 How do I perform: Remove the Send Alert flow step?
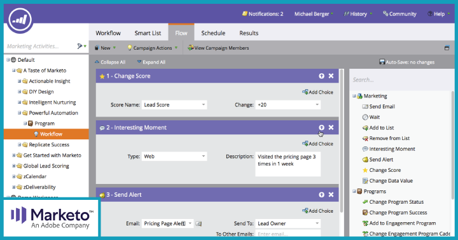(x=331, y=195)
